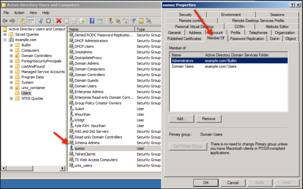
Task: Expand the Domain Controllers tree node
Action: point(11,56)
